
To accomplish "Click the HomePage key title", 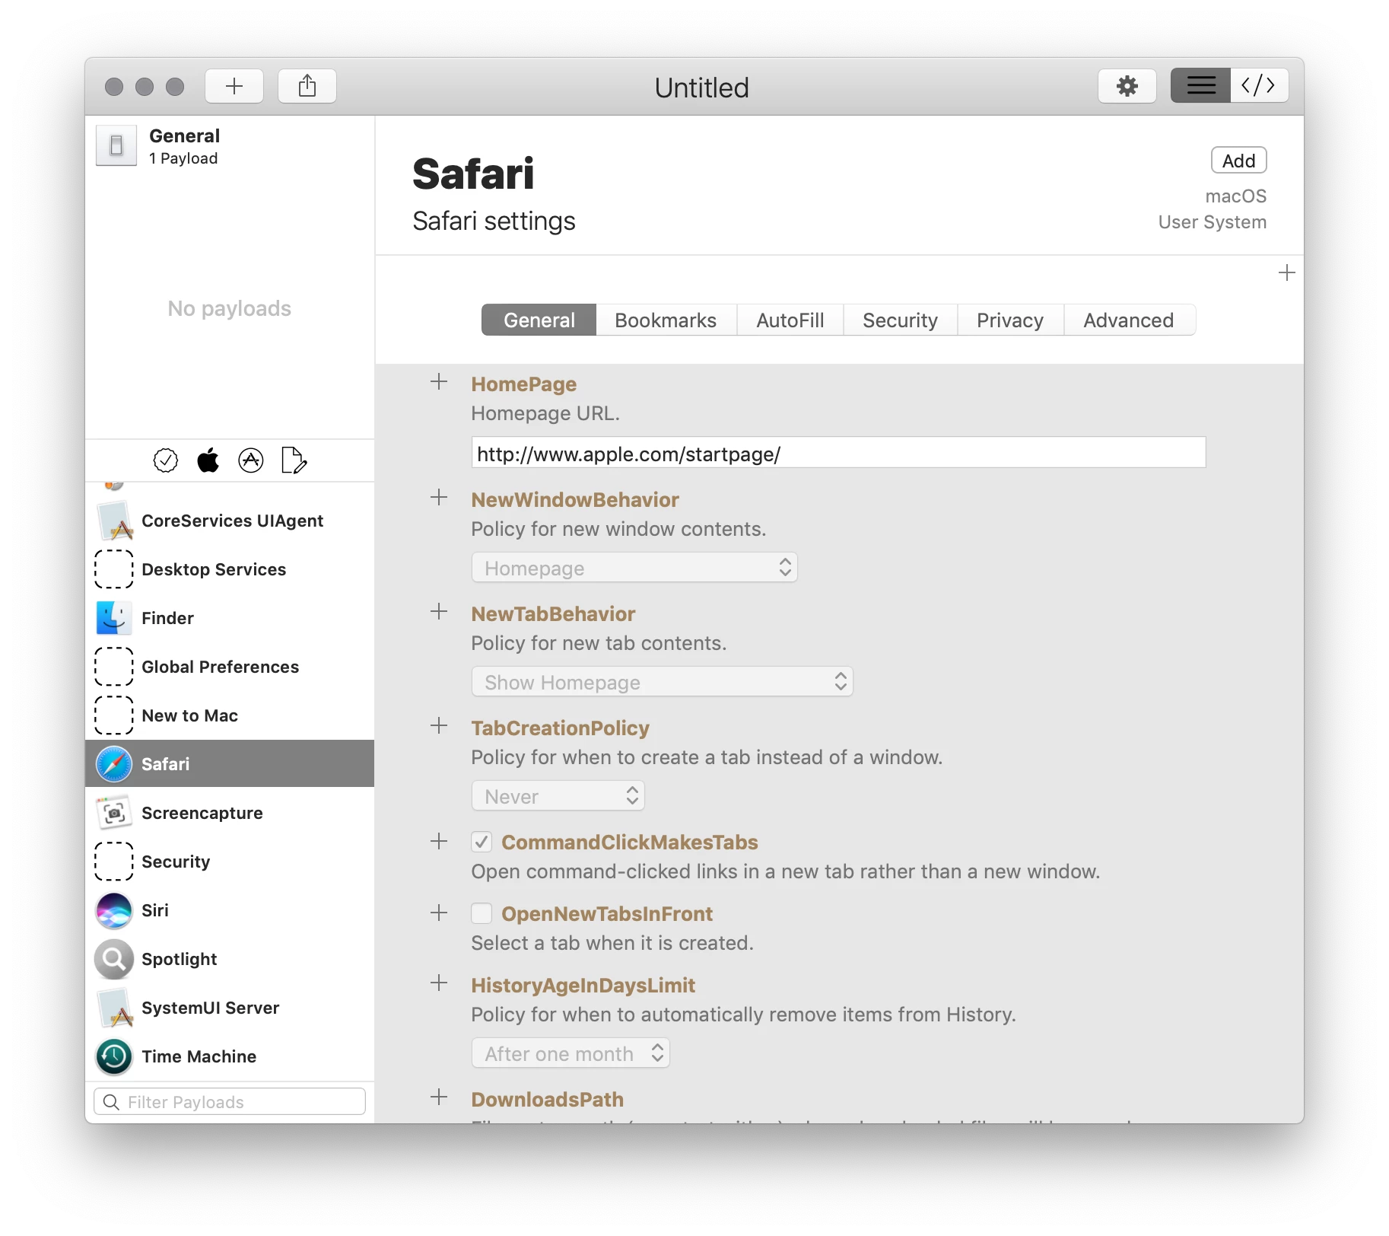I will pos(523,384).
